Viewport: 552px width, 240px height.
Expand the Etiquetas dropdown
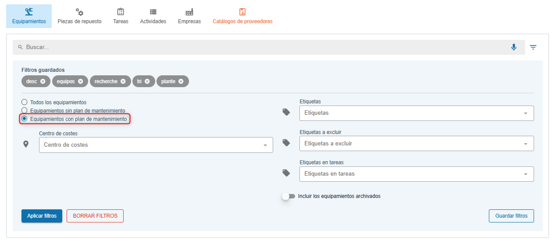pyautogui.click(x=416, y=113)
